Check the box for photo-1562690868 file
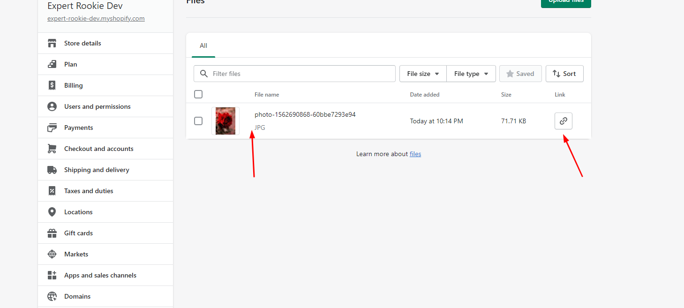The height and width of the screenshot is (308, 684). tap(198, 121)
